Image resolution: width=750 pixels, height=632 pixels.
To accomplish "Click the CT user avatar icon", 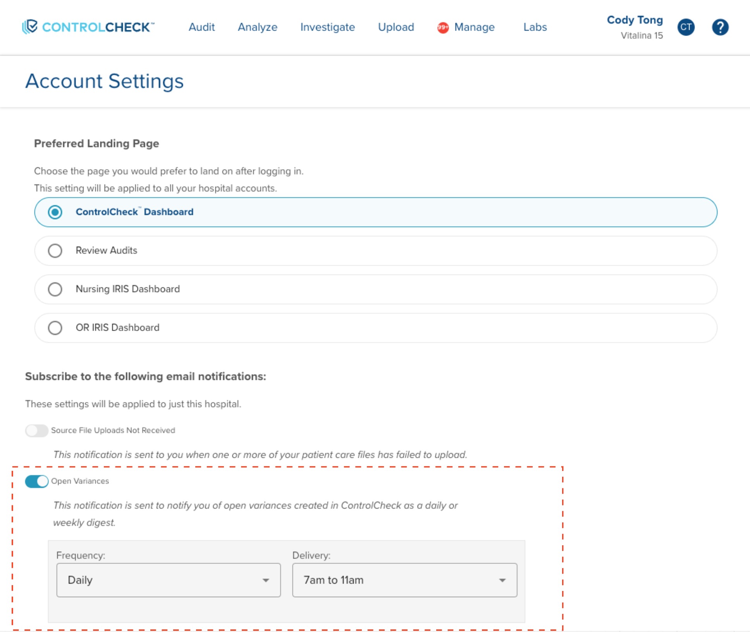I will [686, 27].
